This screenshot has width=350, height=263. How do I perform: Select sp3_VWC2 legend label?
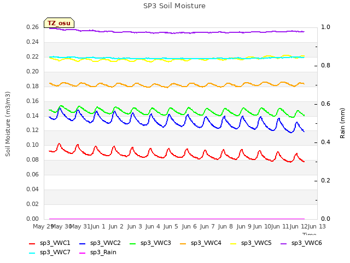click(x=106, y=243)
